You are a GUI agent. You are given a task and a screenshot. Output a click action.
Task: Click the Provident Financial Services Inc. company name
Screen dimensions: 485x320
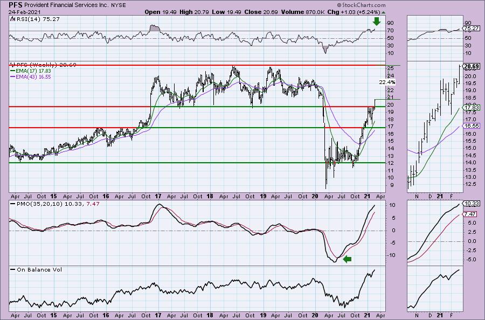(x=66, y=5)
